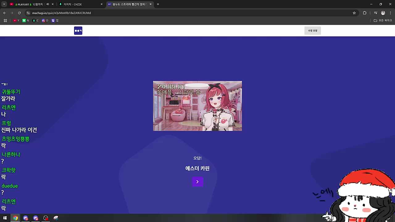Open the 모든 북마크 folder

click(383, 21)
